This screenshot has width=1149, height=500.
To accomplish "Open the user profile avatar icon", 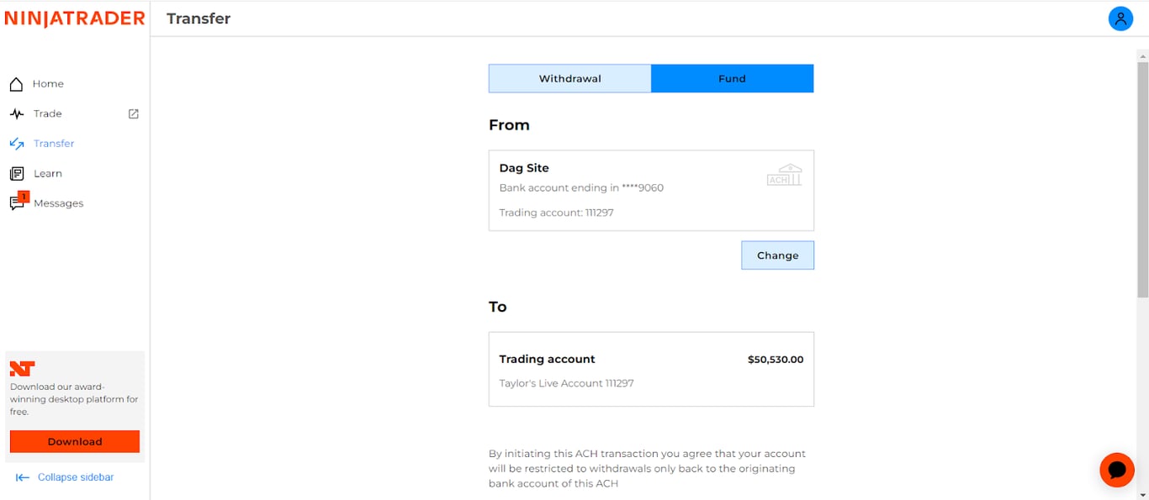I will [1120, 18].
